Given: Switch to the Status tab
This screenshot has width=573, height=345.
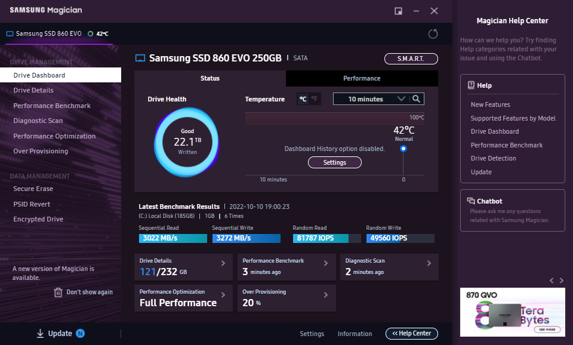Looking at the screenshot, I should (210, 78).
